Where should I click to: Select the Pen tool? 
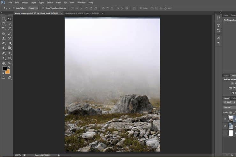(4, 53)
